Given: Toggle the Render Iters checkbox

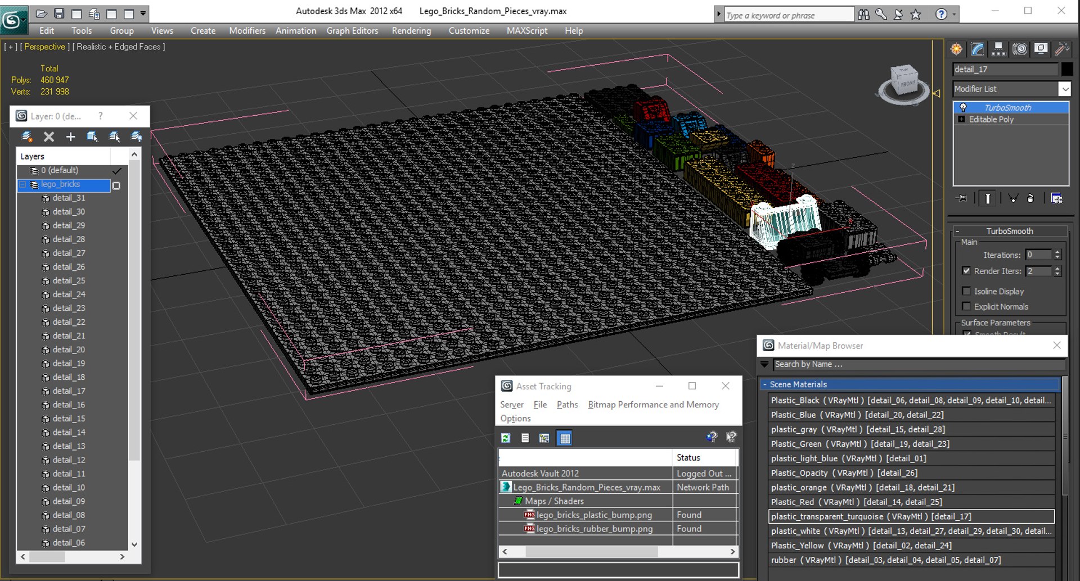Looking at the screenshot, I should point(966,271).
